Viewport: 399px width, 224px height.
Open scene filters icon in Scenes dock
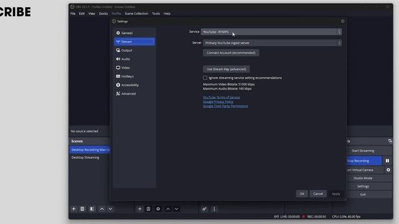92,209
